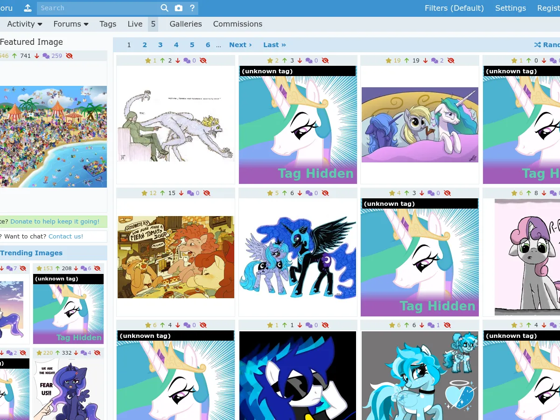Hide the trending image with 208 upvotes
560x420 pixels.
pos(97,268)
